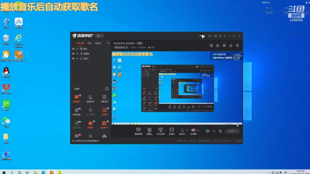Image resolution: width=310 pixels, height=174 pixels.
Task: Add a new scene with the plus
Action: (108, 43)
